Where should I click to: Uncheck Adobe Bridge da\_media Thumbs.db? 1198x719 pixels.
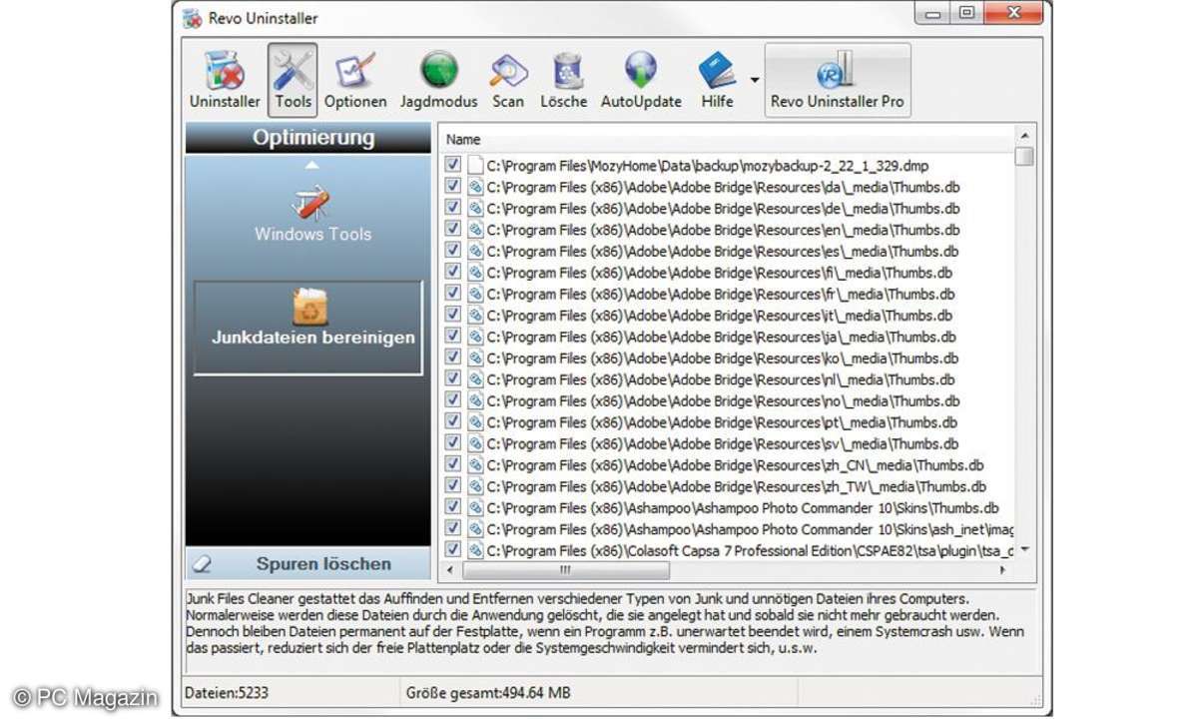pyautogui.click(x=453, y=186)
